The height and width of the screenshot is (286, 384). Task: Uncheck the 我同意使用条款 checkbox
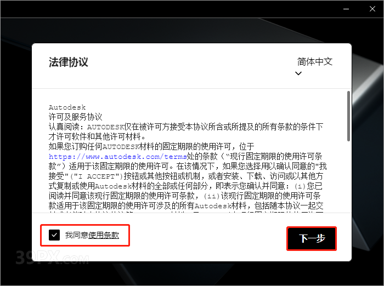click(54, 235)
